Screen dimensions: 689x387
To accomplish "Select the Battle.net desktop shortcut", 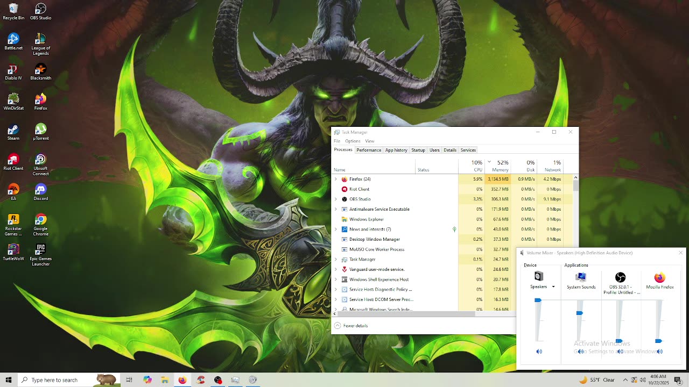I will [x=13, y=42].
